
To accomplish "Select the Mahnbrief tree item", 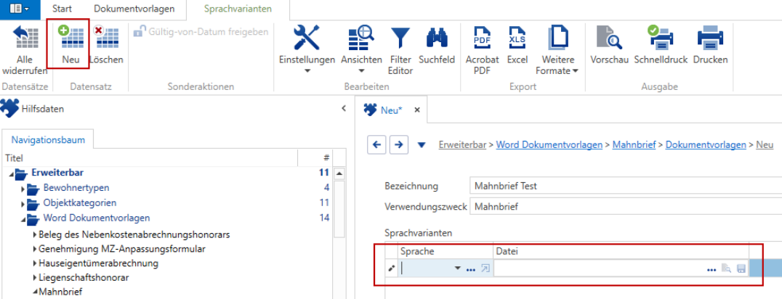I will tap(60, 292).
